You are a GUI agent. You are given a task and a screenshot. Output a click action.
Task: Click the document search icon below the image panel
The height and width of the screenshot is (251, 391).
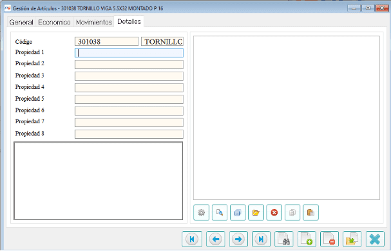(220, 212)
